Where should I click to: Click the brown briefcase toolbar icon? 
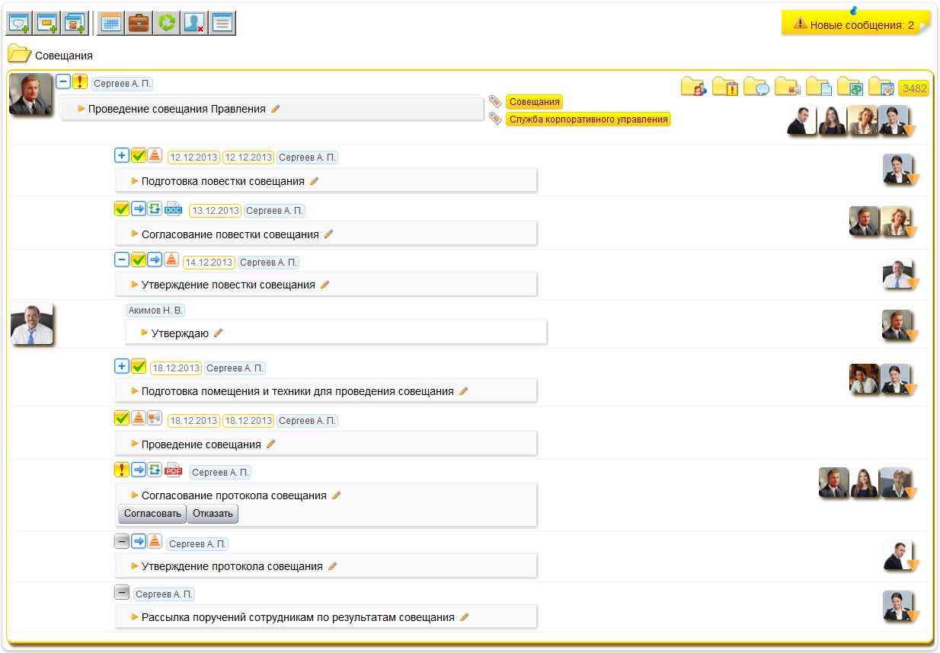tap(139, 23)
